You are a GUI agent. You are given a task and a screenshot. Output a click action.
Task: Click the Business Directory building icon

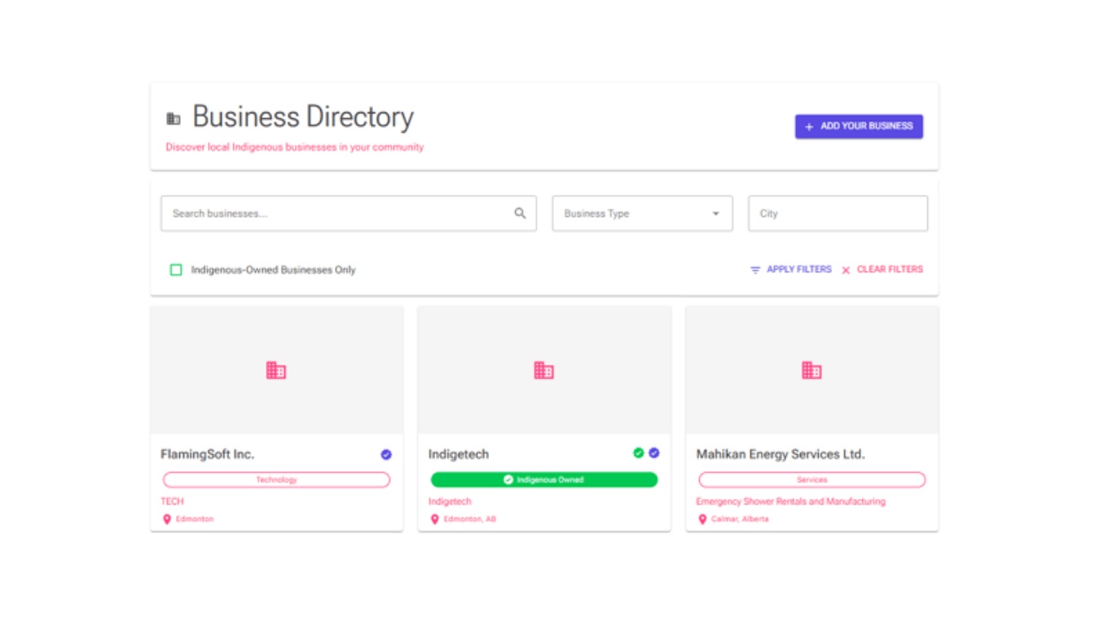[173, 117]
